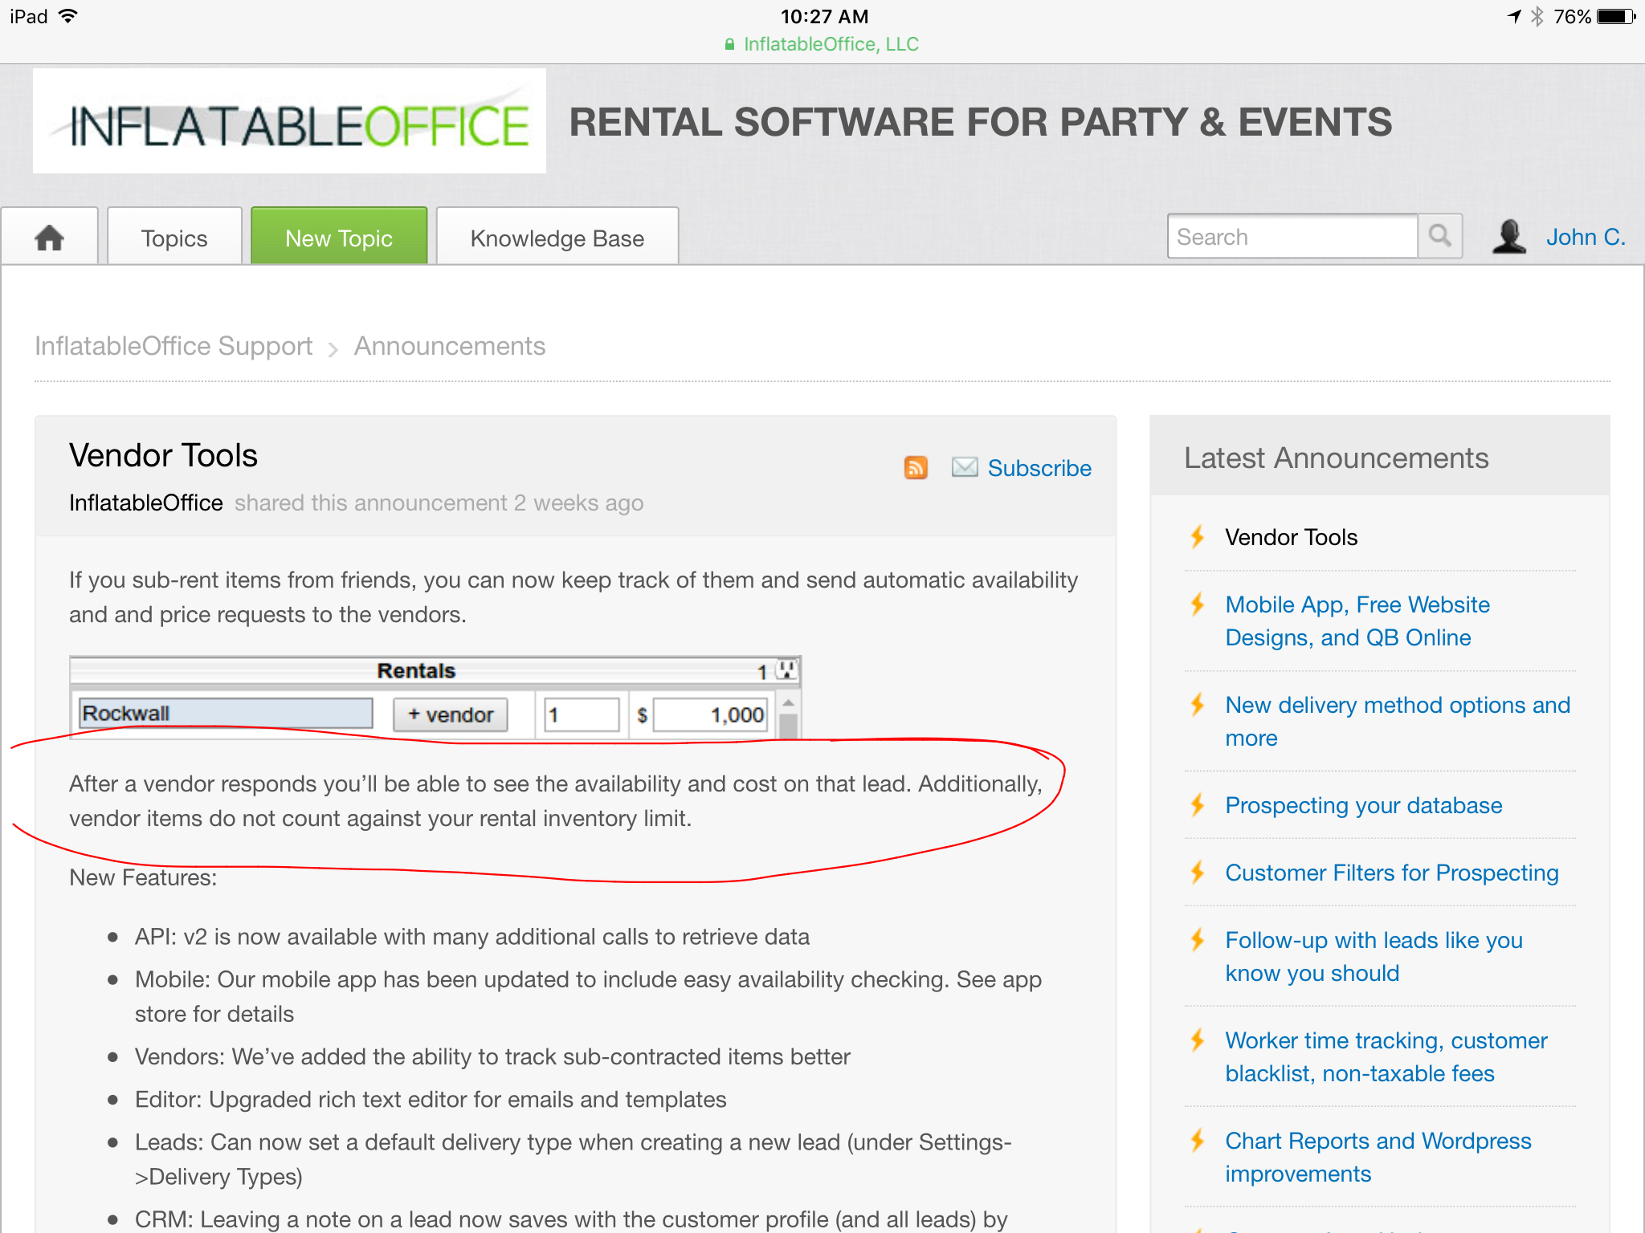Screen dimensions: 1645x1233
Task: Click the envelope icon beside Subscribe
Action: coord(964,467)
